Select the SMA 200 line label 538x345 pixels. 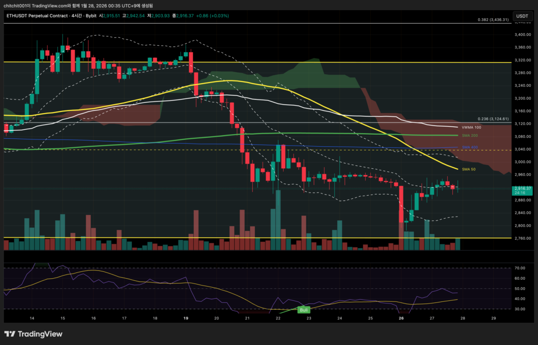click(x=469, y=135)
